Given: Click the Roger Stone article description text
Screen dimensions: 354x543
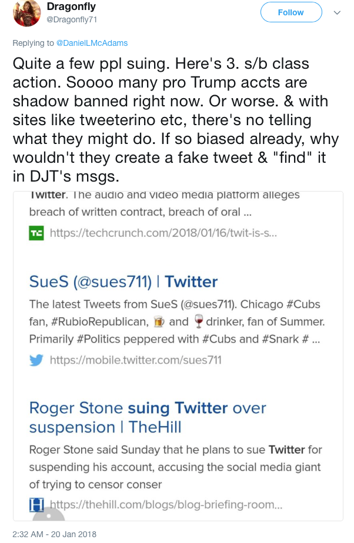Looking at the screenshot, I should pos(175,467).
